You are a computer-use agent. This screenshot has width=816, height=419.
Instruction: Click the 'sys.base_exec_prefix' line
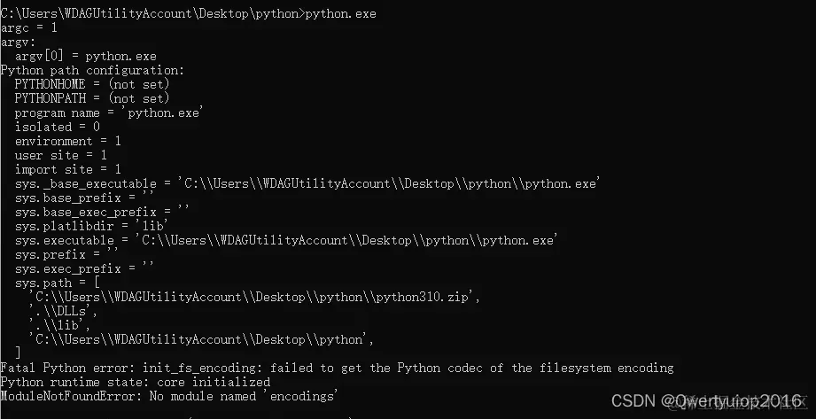[x=103, y=212]
